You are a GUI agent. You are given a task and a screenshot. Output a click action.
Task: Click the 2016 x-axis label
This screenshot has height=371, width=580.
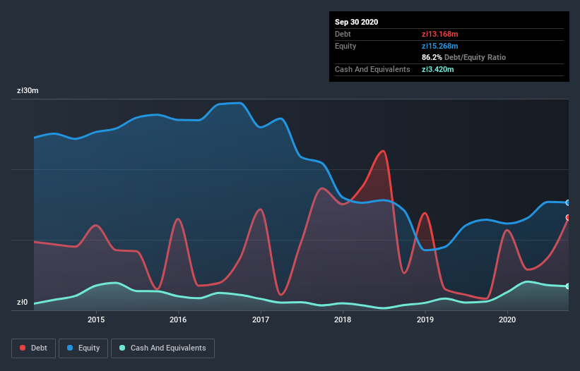178,320
